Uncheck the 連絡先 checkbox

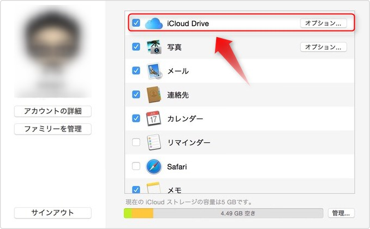[x=136, y=94]
